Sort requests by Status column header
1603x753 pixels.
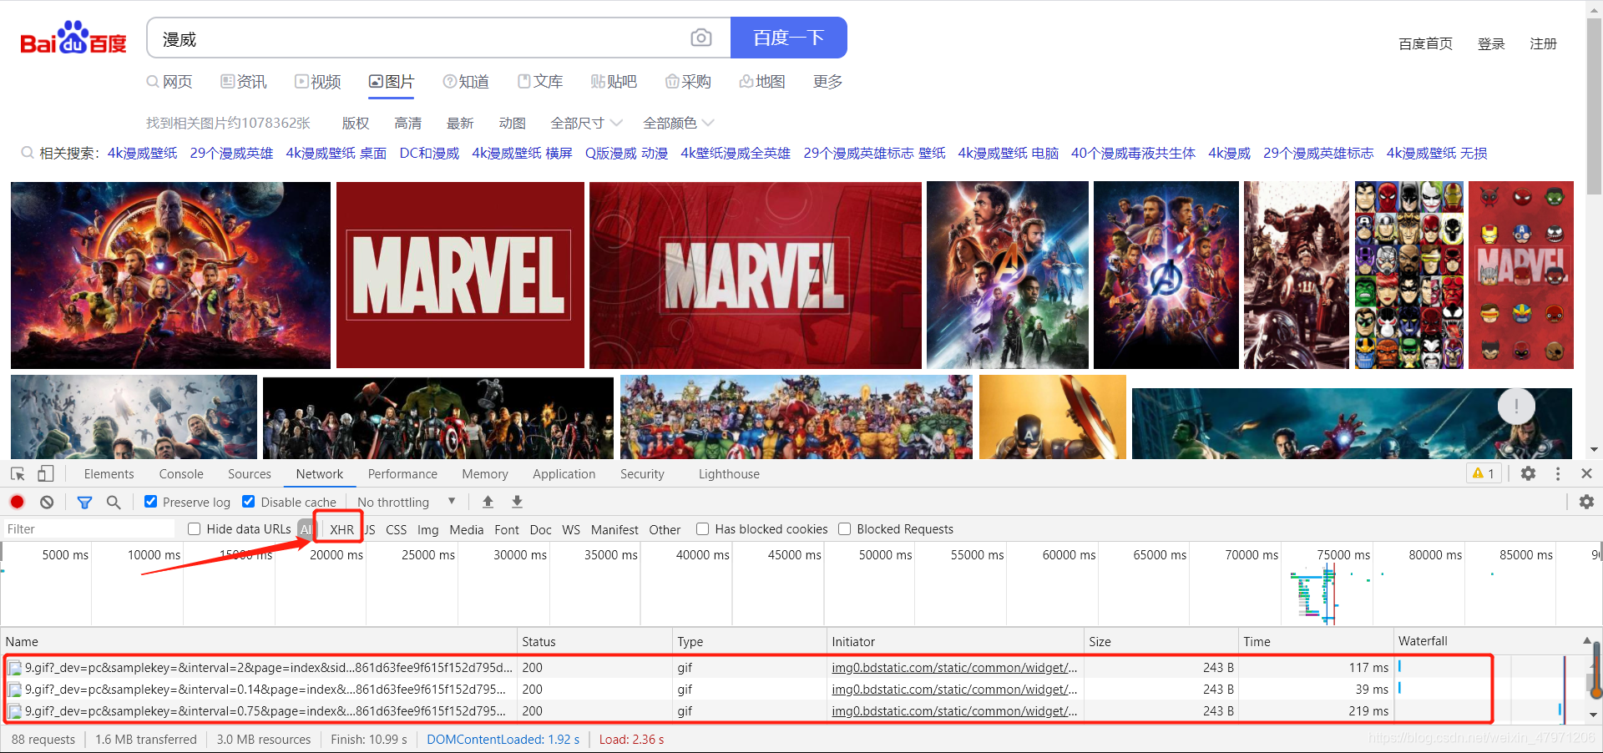click(x=594, y=641)
